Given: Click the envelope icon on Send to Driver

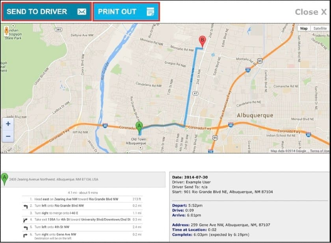Looking at the screenshot, I should point(82,12).
